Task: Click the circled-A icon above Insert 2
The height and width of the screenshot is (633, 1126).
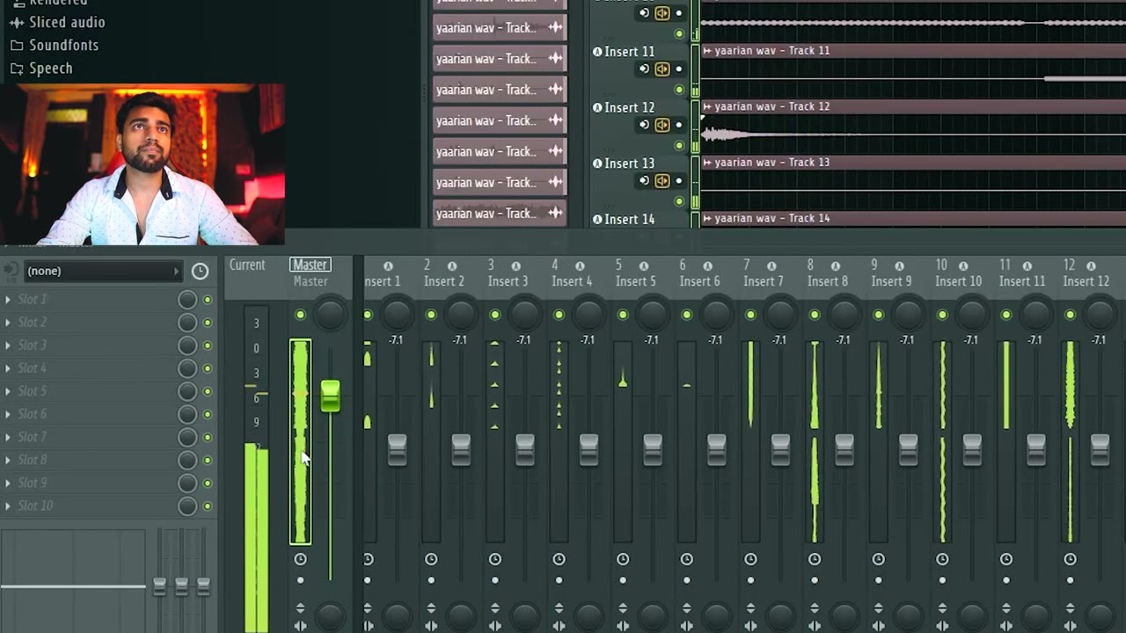Action: pos(452,266)
